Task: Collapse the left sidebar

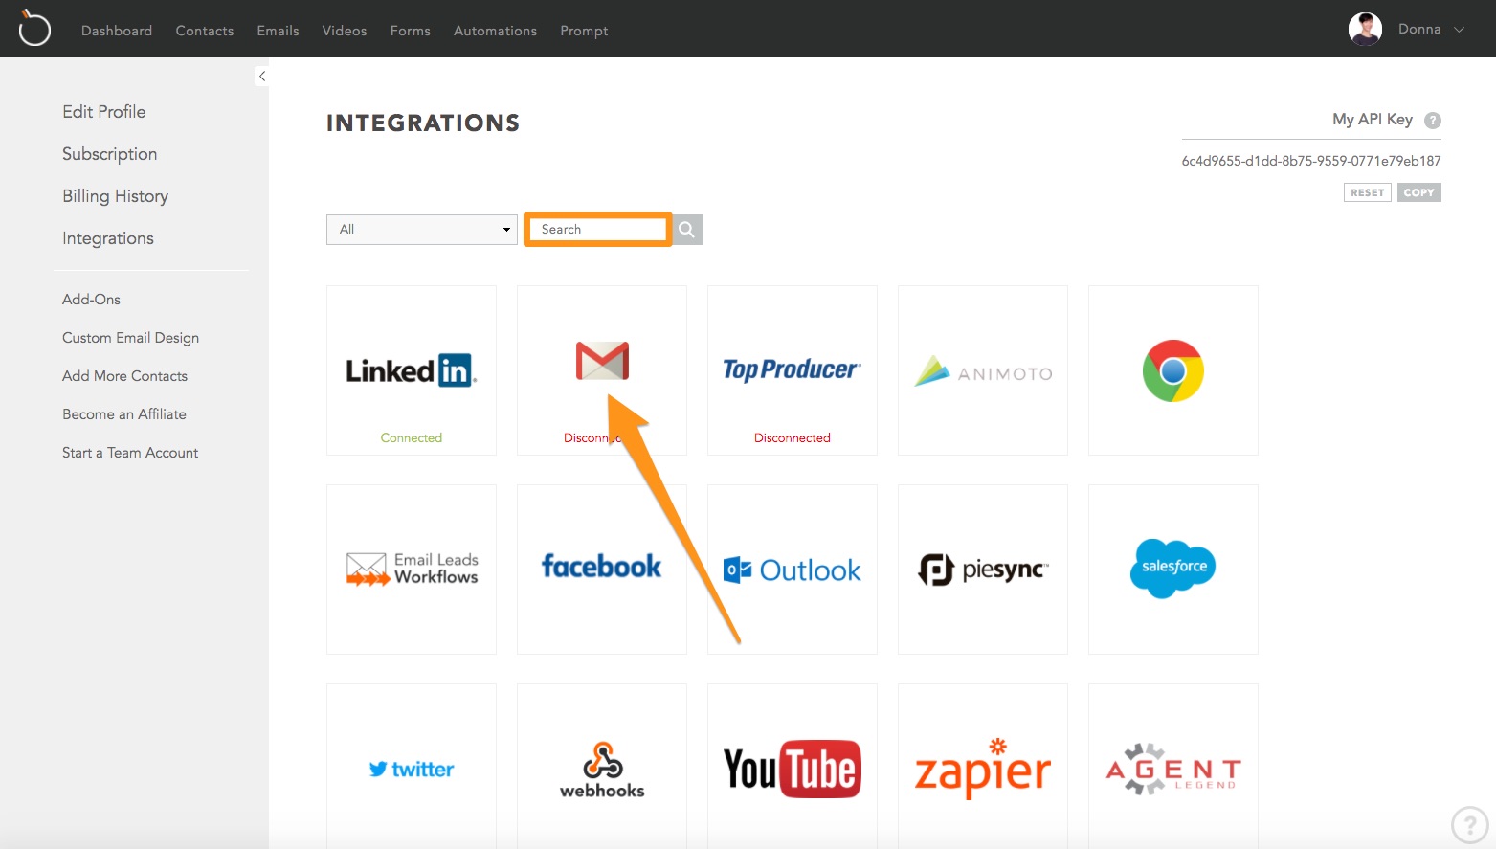Action: pyautogui.click(x=261, y=76)
